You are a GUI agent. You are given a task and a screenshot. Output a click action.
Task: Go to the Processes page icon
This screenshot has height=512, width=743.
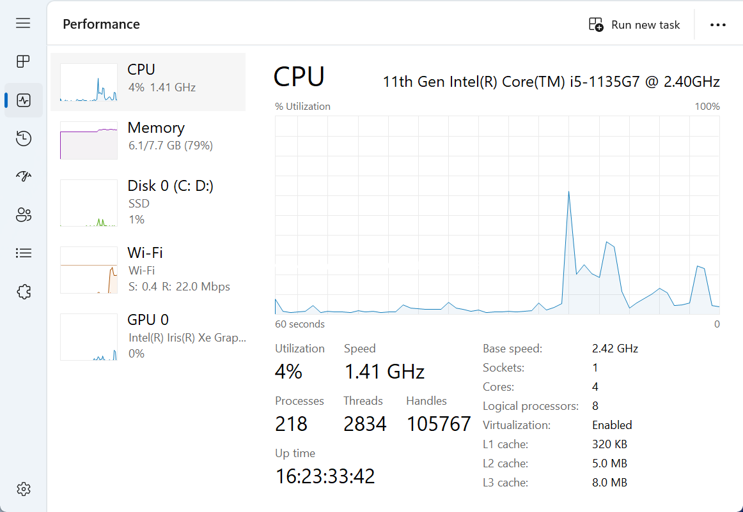tap(24, 61)
